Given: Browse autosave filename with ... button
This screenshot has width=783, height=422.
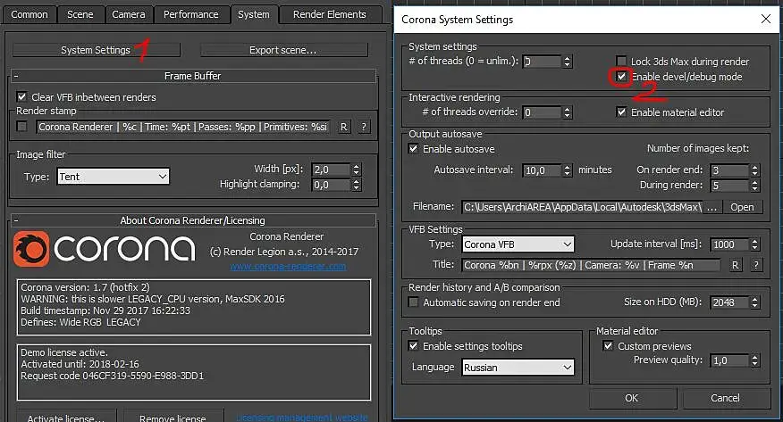Looking at the screenshot, I should (x=712, y=207).
